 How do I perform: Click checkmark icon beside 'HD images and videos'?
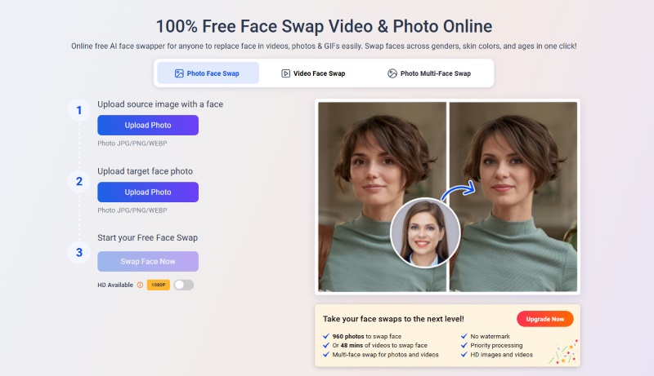[464, 355]
